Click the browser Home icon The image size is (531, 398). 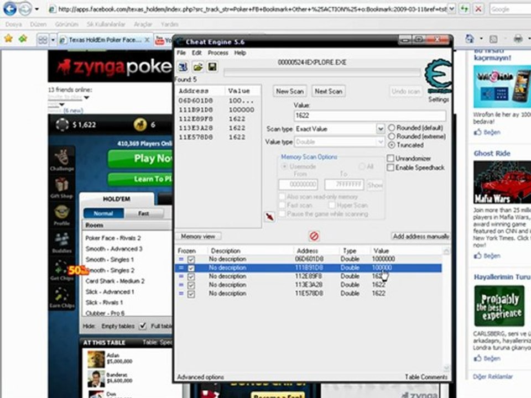tap(470, 39)
